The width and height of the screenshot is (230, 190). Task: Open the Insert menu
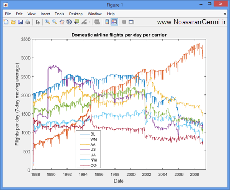coord(45,14)
